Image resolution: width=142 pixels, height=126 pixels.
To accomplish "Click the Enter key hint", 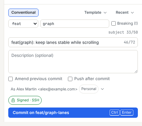I will [127, 113].
